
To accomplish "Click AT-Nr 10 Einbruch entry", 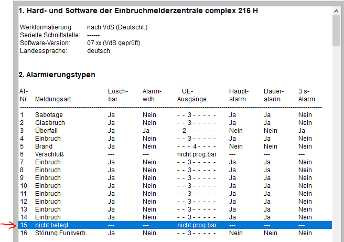I will [48, 186].
